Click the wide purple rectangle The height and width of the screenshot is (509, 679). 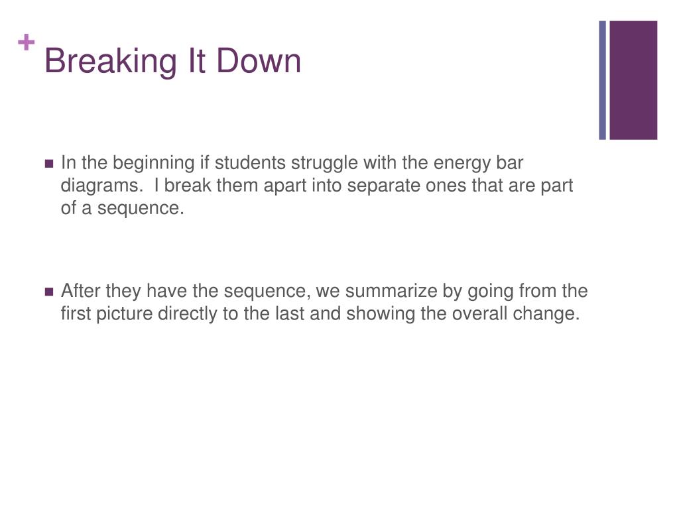pyautogui.click(x=633, y=80)
